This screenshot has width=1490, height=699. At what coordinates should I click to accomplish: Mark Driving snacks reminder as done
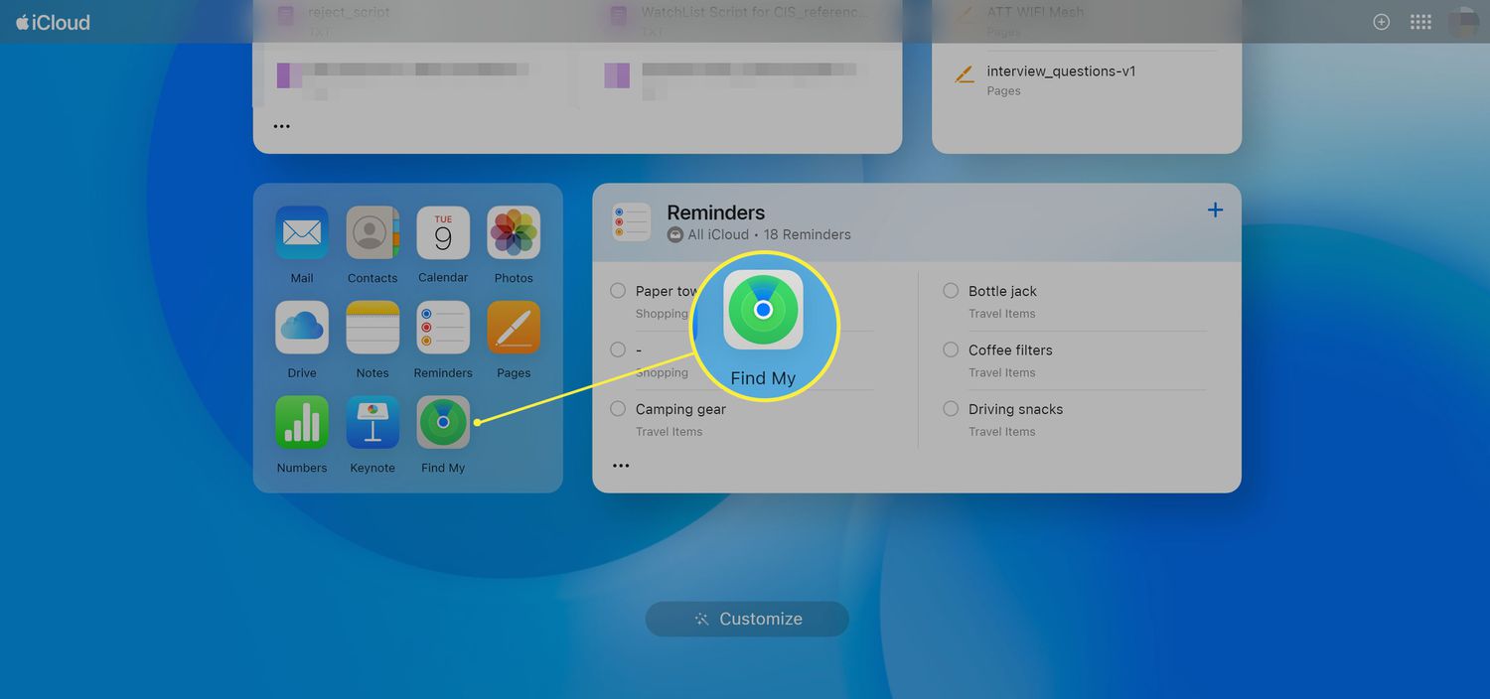[x=951, y=409]
